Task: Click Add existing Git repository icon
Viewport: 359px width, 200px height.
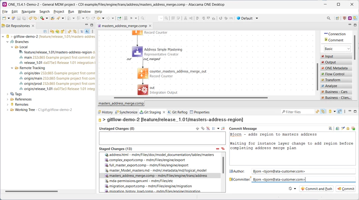Action: (x=52, y=32)
